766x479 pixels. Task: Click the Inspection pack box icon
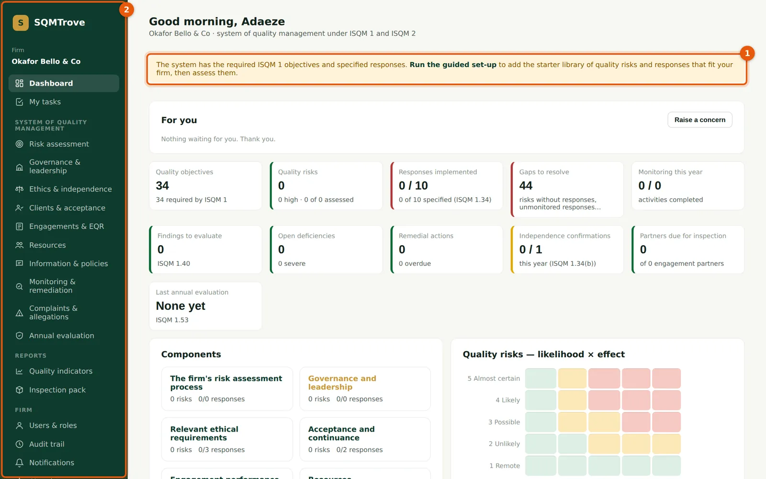[x=19, y=390]
